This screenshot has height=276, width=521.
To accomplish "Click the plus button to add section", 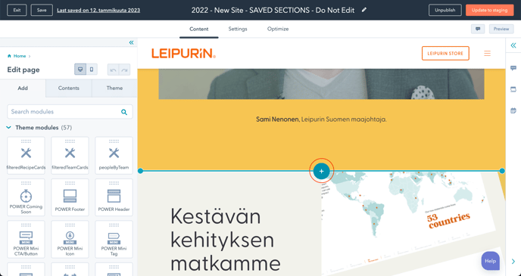I will 321,171.
